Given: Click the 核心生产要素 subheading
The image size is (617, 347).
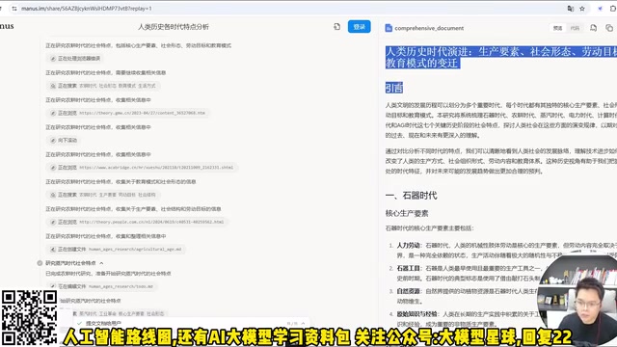Looking at the screenshot, I should point(407,213).
